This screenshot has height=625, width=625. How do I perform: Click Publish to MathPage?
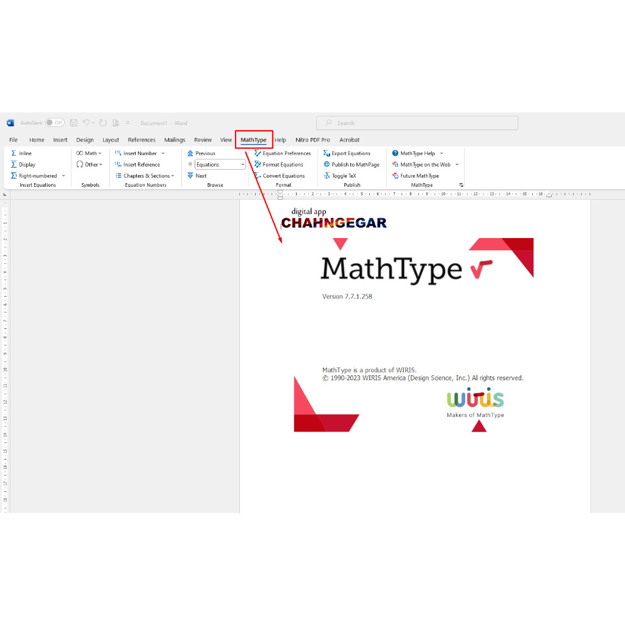[352, 164]
